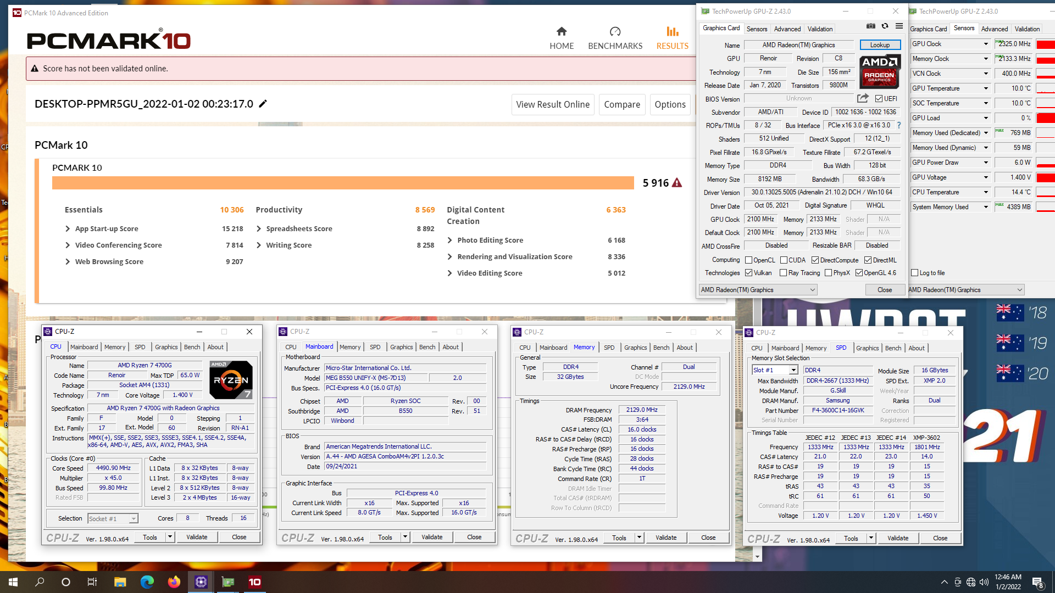Image resolution: width=1055 pixels, height=593 pixels.
Task: Open the Options button
Action: (x=670, y=104)
